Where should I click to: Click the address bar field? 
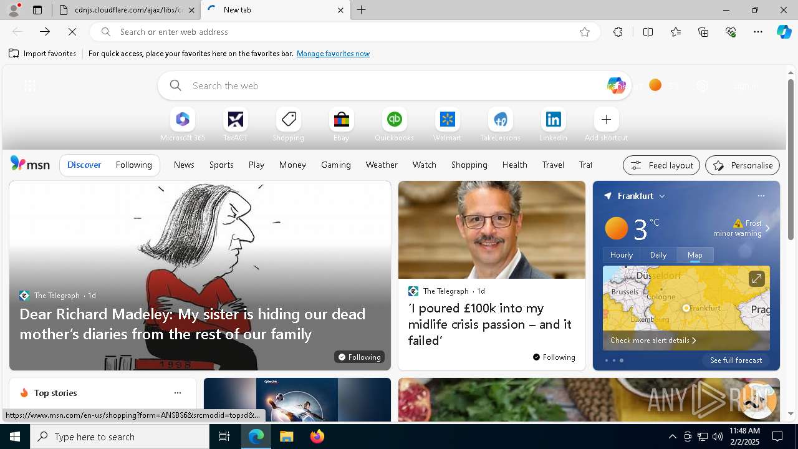[x=344, y=32]
